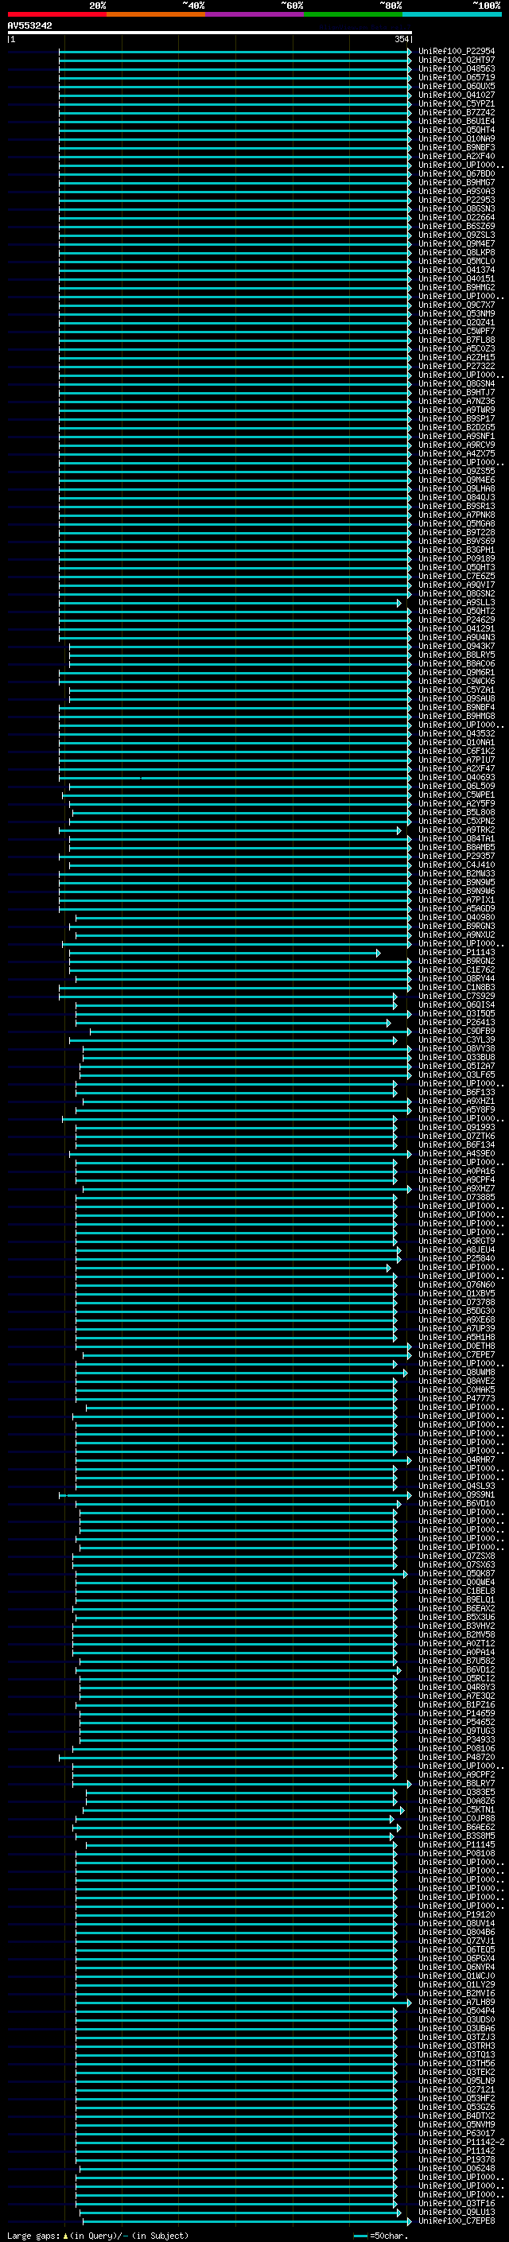This screenshot has width=509, height=2242.
Task: Click UniRef100_O22664 label
Action: point(456,218)
